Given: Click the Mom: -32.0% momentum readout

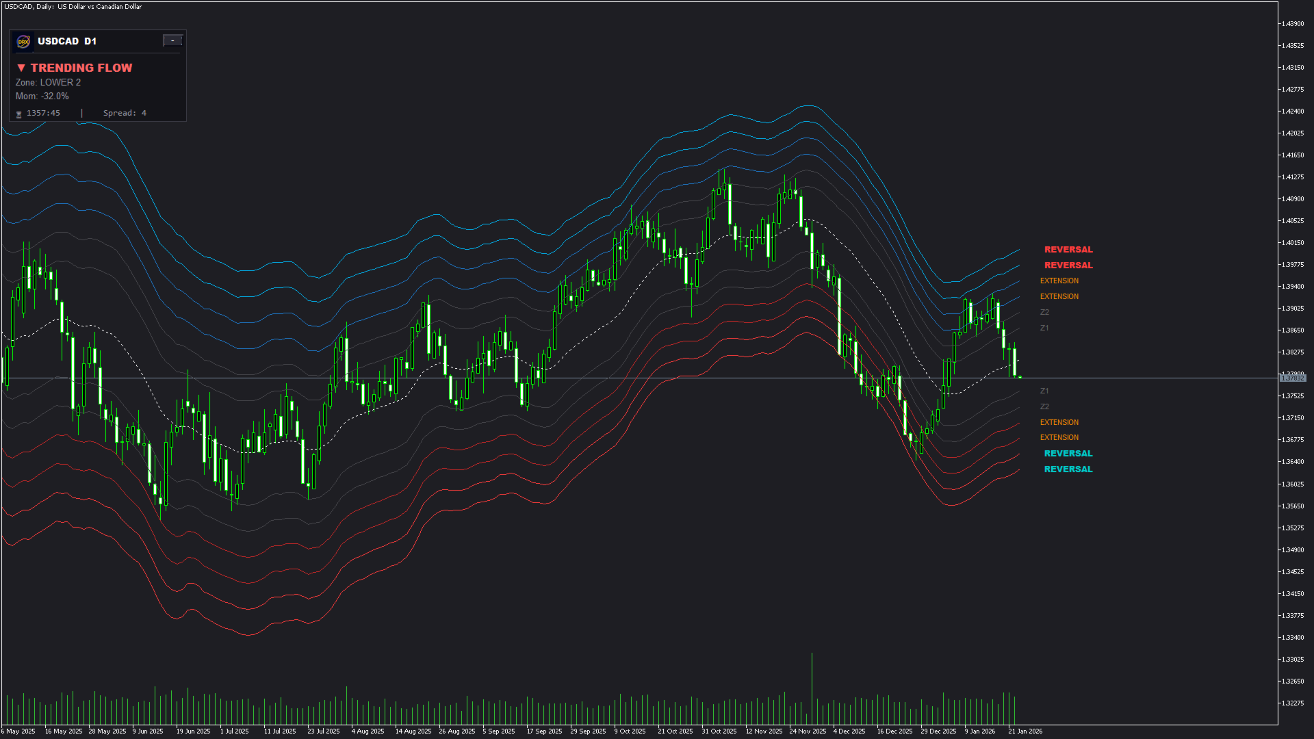Looking at the screenshot, I should pyautogui.click(x=42, y=96).
